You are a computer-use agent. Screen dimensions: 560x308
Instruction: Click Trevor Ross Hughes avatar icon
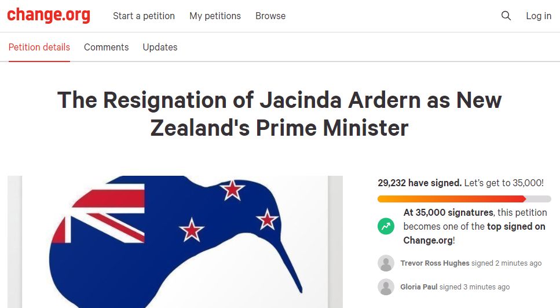tap(386, 263)
